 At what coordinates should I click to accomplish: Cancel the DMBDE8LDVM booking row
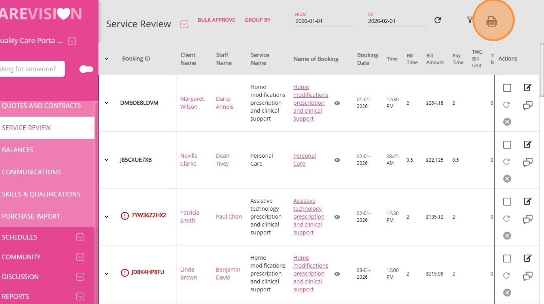(507, 122)
